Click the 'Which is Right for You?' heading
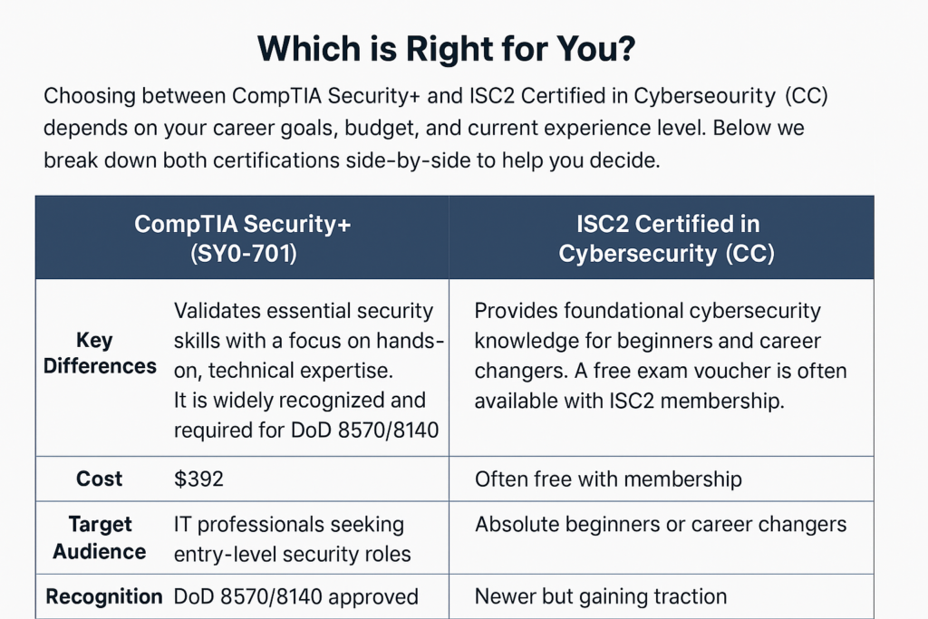Screen dimensions: 928x619 tap(446, 49)
